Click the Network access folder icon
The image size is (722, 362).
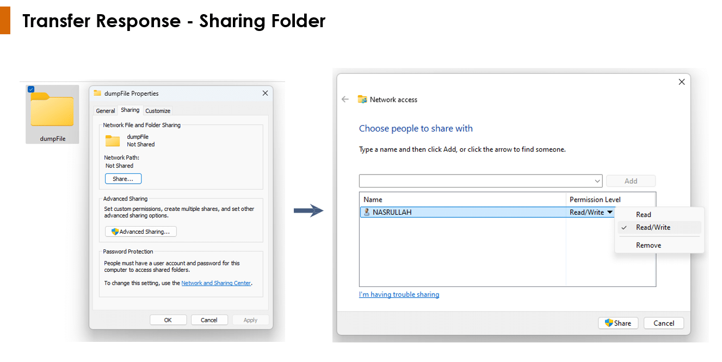point(362,99)
